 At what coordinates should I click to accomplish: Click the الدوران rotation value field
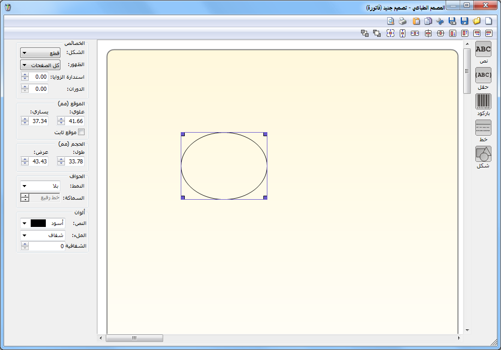[39, 89]
